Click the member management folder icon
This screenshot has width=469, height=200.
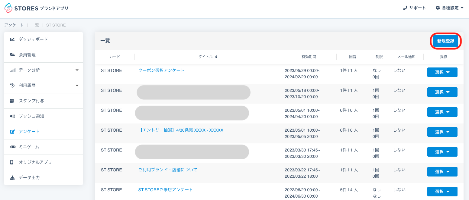12,55
